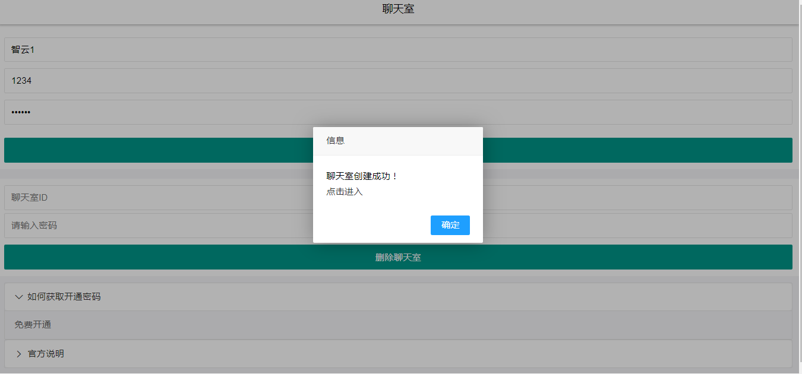Dismiss the creation success dialog

pyautogui.click(x=450, y=225)
